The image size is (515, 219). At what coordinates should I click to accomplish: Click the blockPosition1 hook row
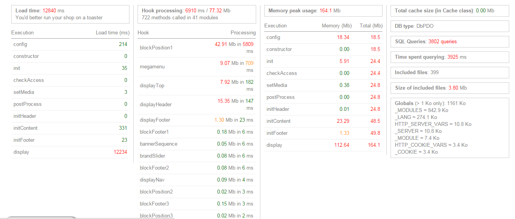point(156,48)
